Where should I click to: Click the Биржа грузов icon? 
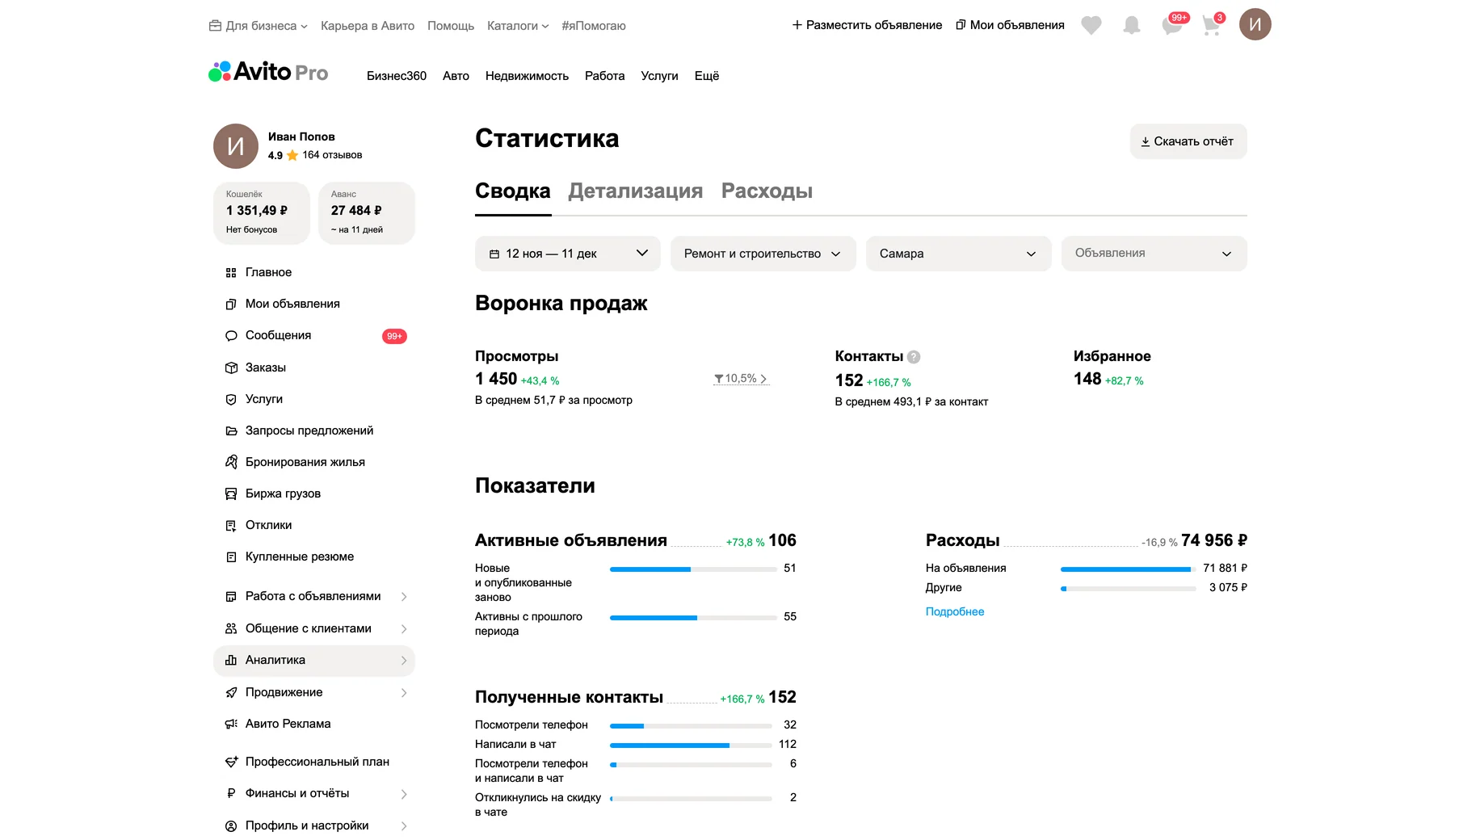(x=231, y=494)
